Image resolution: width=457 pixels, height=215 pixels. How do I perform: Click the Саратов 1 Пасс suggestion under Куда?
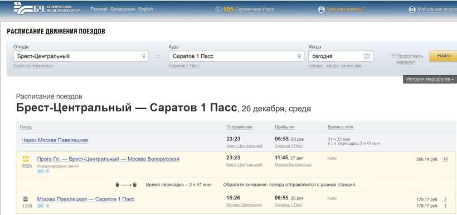(x=184, y=66)
